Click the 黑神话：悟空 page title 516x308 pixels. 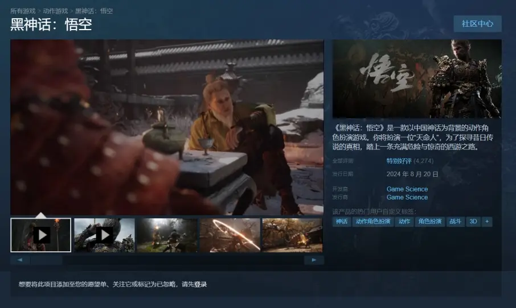pyautogui.click(x=51, y=24)
